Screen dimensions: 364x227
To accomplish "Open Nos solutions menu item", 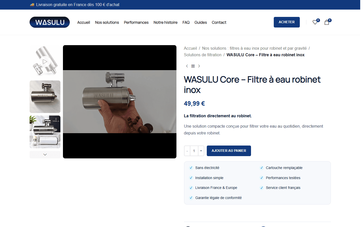I will (107, 22).
